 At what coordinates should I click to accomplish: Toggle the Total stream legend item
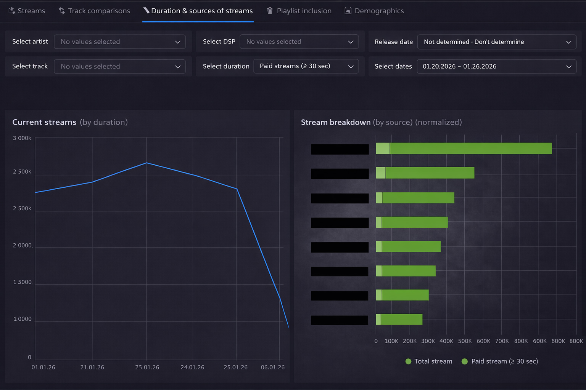click(429, 361)
